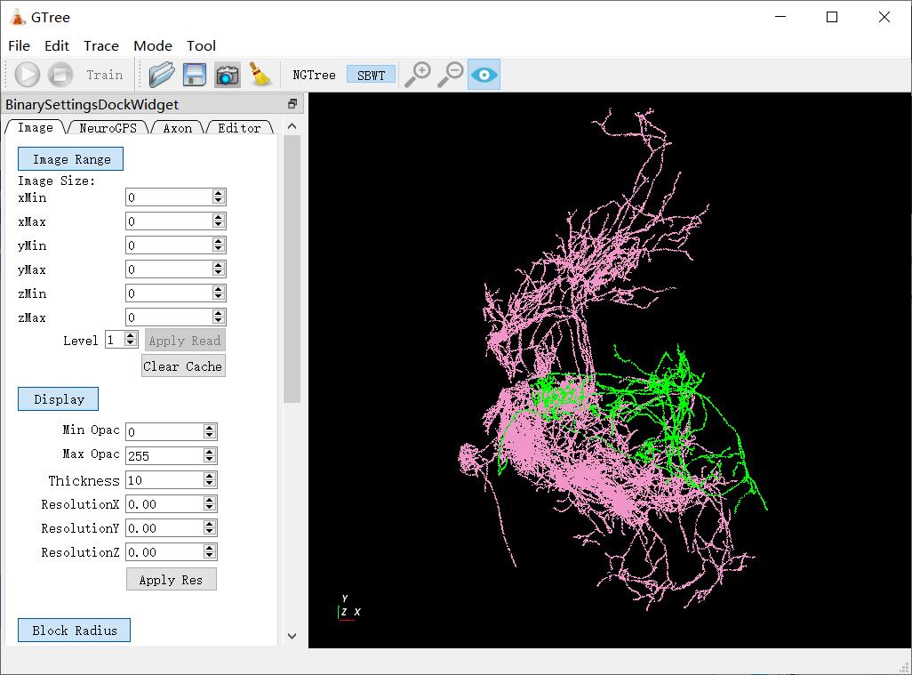Image resolution: width=912 pixels, height=675 pixels.
Task: Click the Run play button in toolbar
Action: pos(28,75)
